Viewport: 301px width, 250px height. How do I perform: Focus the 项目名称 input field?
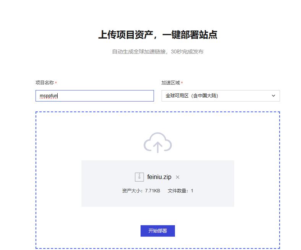[x=95, y=96]
